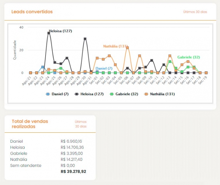Select Heloisa's peak data point at Ago/30

pos(85,39)
